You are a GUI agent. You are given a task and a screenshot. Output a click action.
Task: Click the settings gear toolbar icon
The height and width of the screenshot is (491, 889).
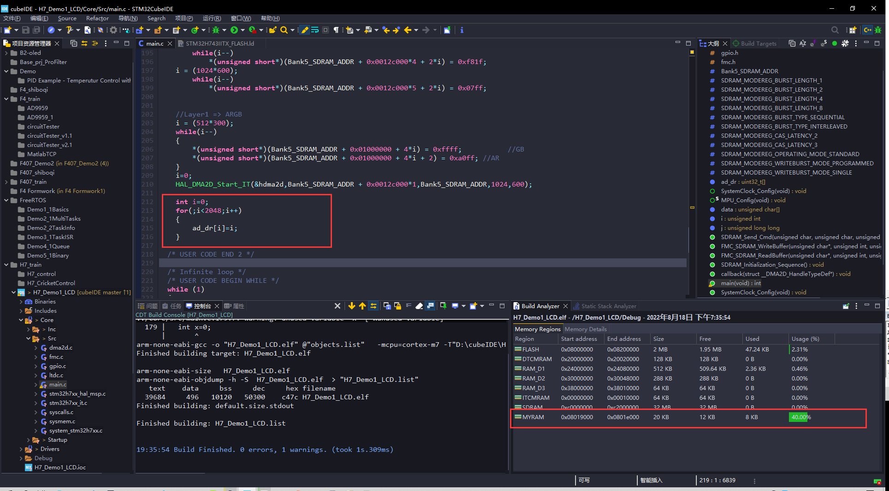113,30
